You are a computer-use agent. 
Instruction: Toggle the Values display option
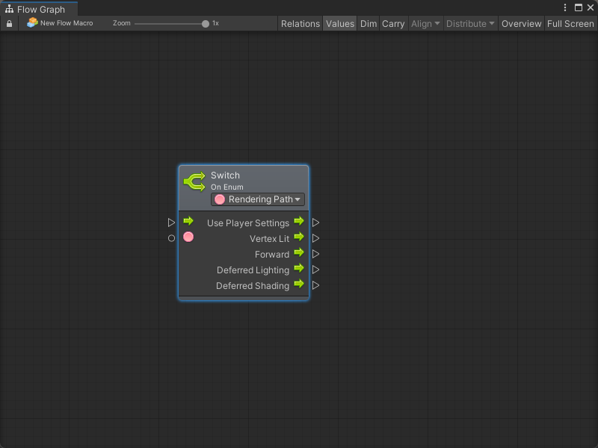[340, 24]
